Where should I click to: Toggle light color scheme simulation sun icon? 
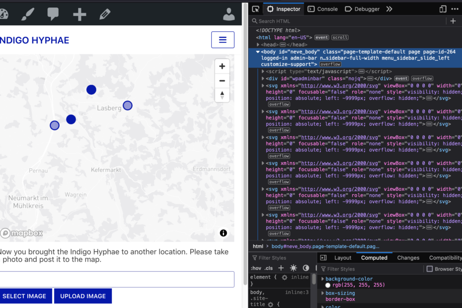294,268
